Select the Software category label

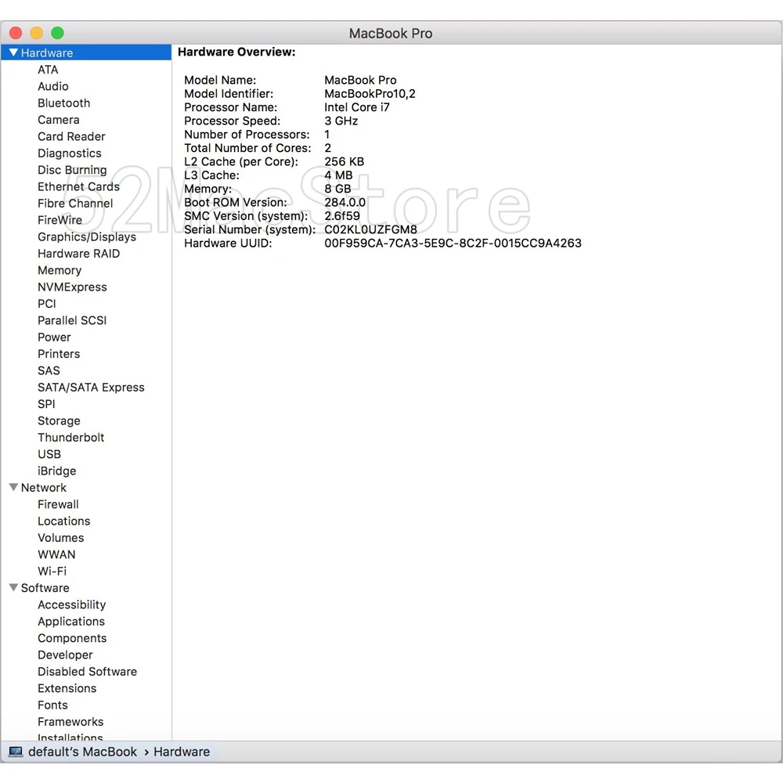45,588
